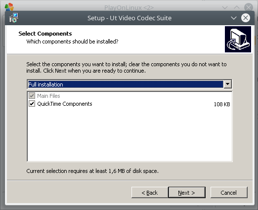Click the greyed Main Files checkbox
Viewport: 258px width, 210px height.
32,96
